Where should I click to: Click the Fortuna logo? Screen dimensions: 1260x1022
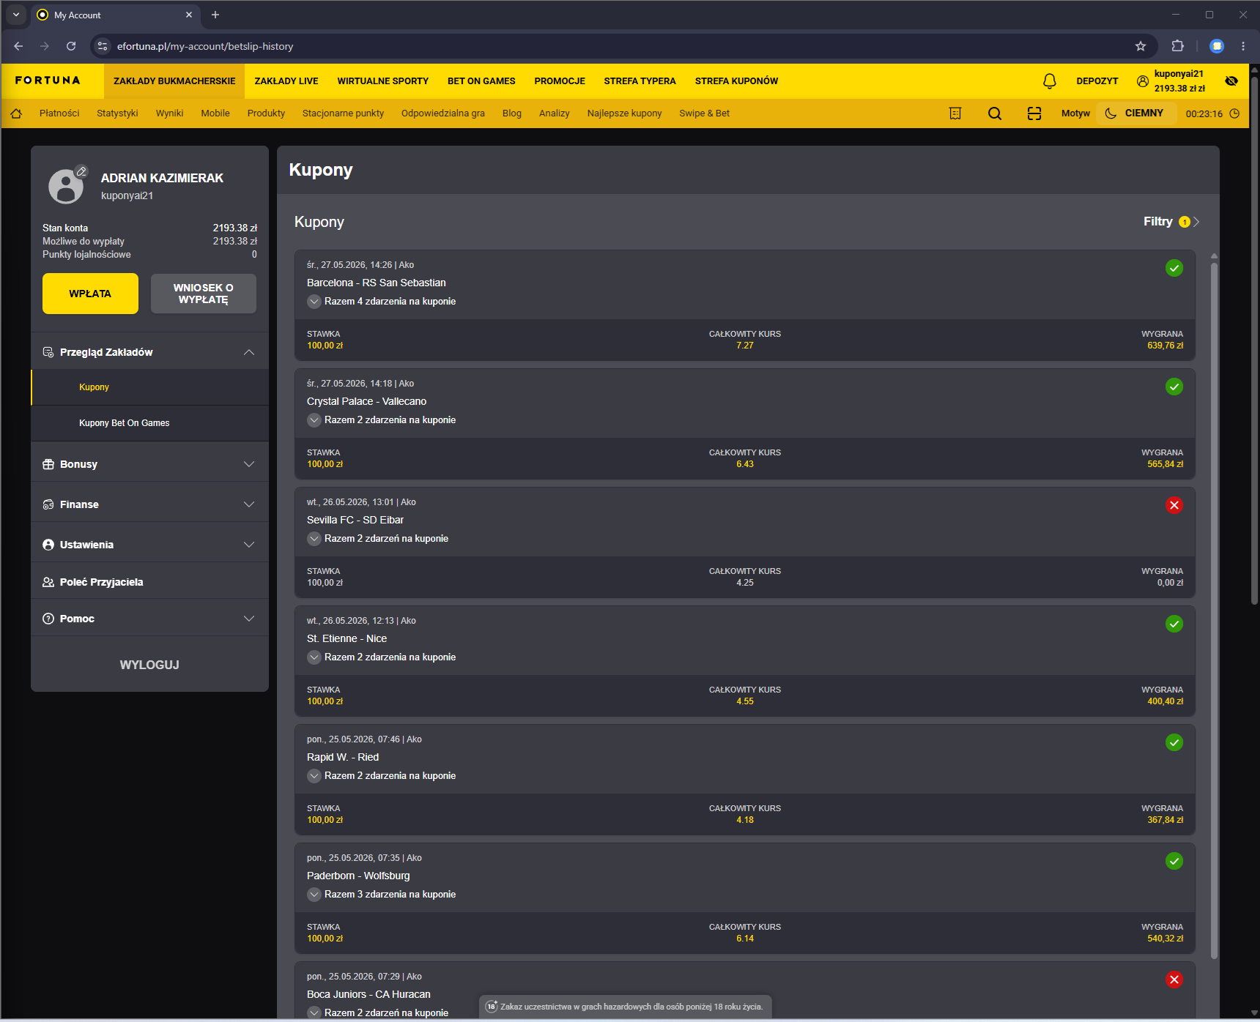48,81
